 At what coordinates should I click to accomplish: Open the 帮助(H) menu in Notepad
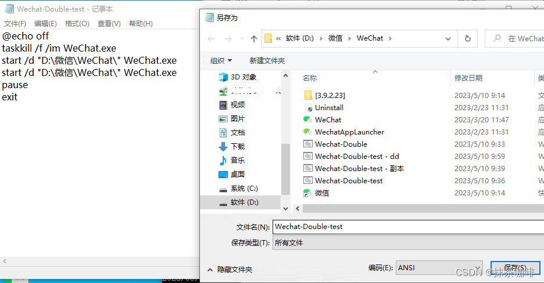pyautogui.click(x=141, y=24)
